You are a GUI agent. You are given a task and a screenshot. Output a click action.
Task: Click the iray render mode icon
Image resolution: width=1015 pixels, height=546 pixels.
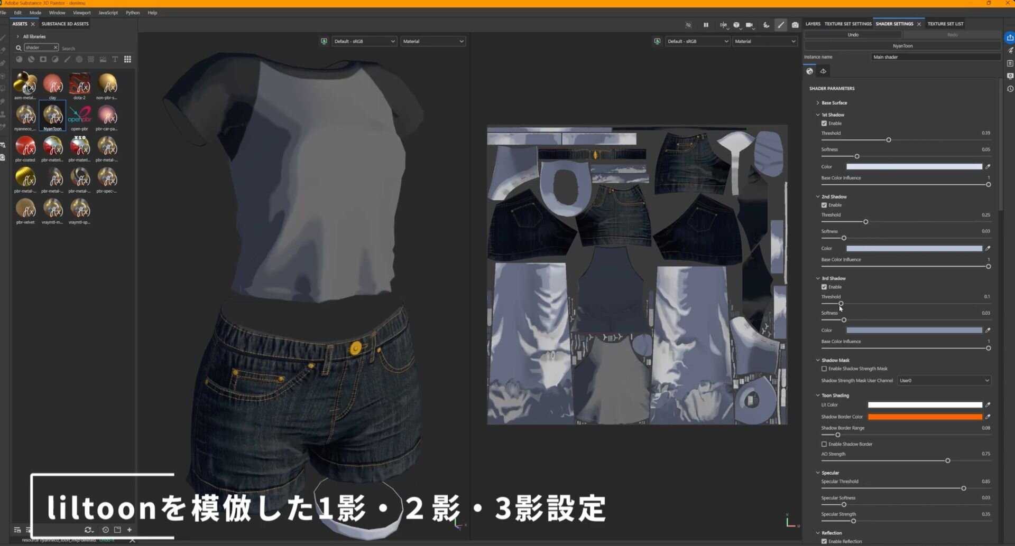click(x=766, y=25)
